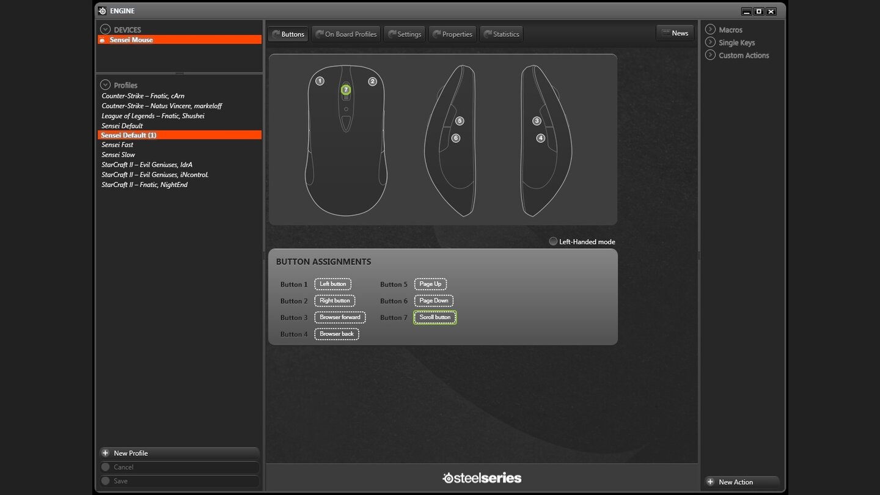Expand the Macros list
The image size is (880, 495).
[x=710, y=29]
